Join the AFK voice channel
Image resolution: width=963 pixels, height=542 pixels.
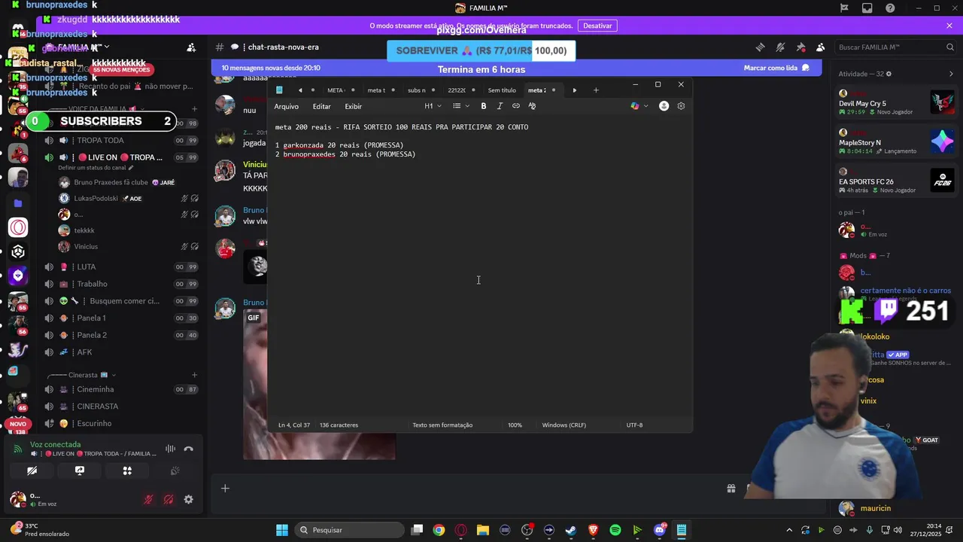120,352
